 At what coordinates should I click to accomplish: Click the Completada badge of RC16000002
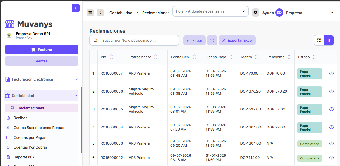[x=310, y=158]
